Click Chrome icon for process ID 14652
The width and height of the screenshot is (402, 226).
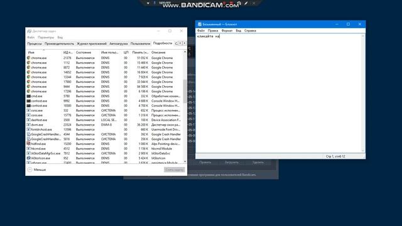pyautogui.click(x=29, y=72)
